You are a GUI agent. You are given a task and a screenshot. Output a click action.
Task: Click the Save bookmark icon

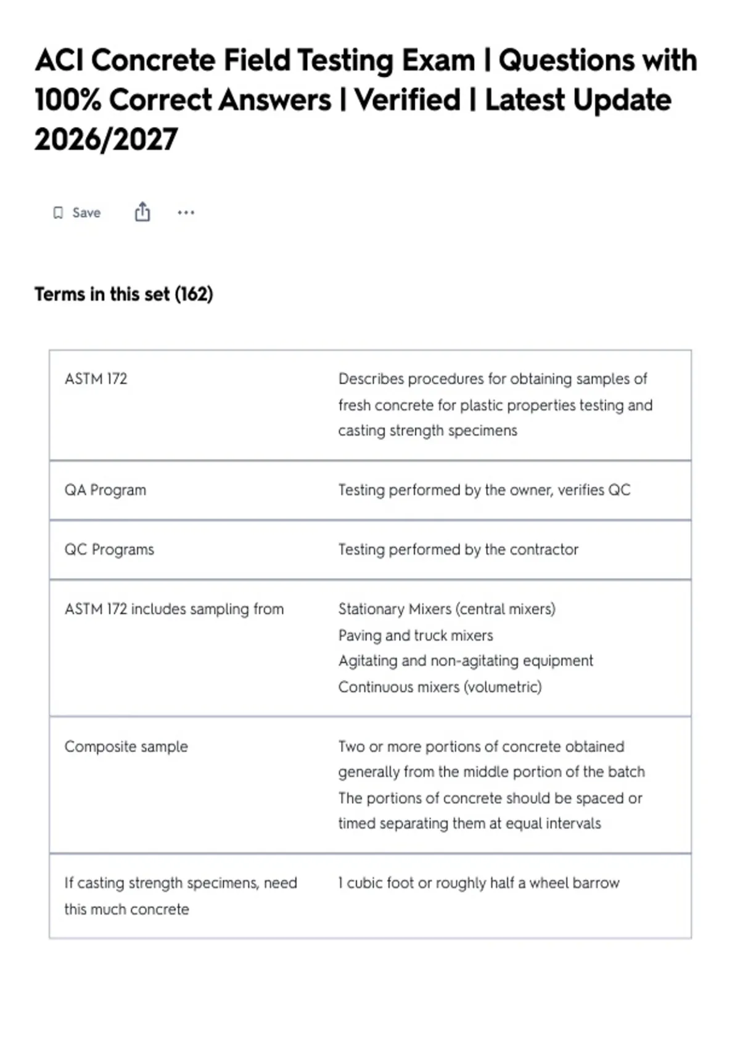coord(58,213)
